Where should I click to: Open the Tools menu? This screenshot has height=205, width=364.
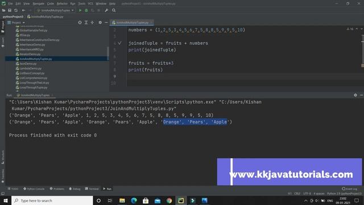pyautogui.click(x=82, y=3)
